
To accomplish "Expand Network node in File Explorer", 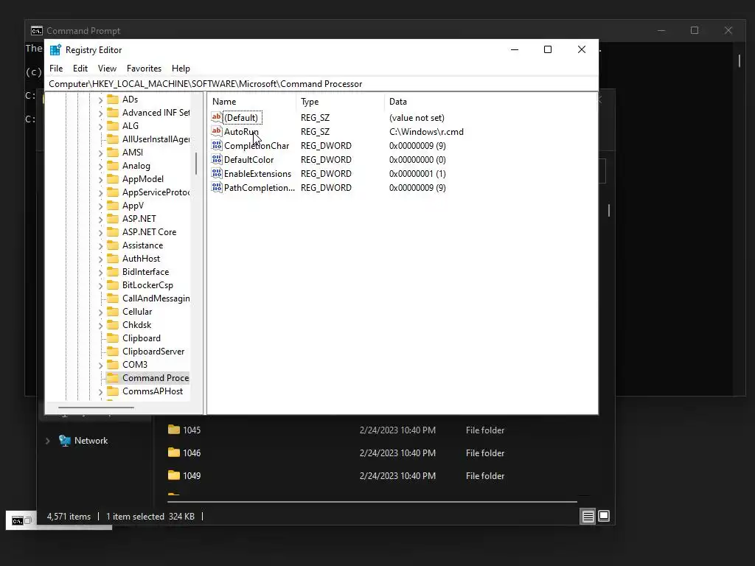I will (47, 441).
